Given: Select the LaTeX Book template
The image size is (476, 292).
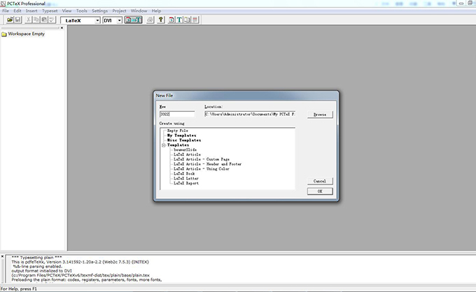Looking at the screenshot, I should point(185,173).
